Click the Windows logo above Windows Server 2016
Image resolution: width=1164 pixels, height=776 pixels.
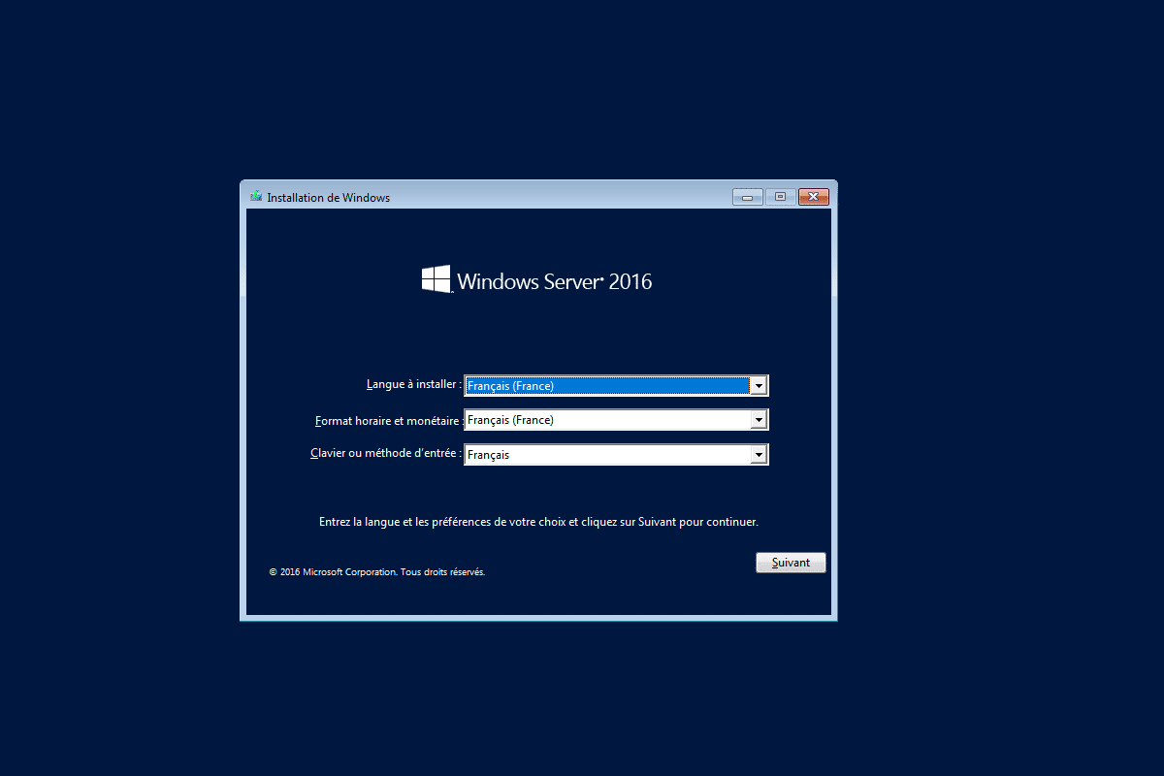pyautogui.click(x=436, y=279)
